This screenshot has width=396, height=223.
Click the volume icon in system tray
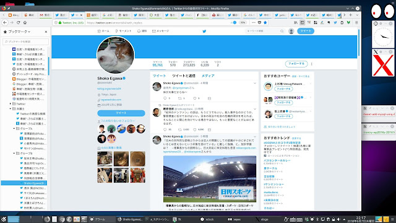(x=338, y=219)
